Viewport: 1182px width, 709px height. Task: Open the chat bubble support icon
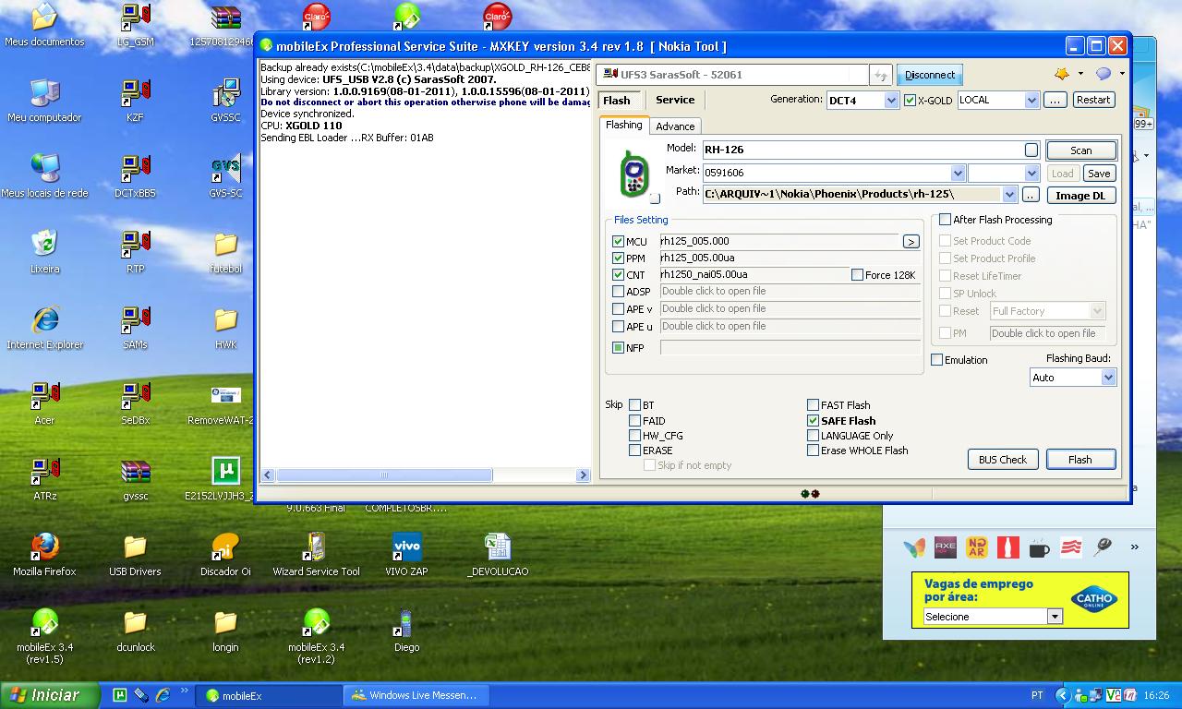(x=1104, y=74)
